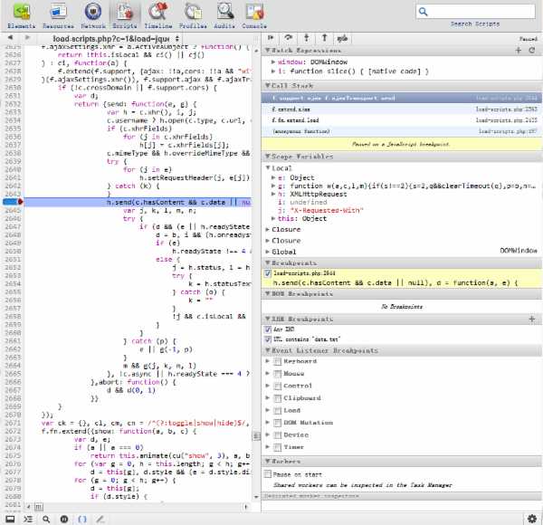543x525 pixels.
Task: Expand the h: XMLHttpRequest variable
Action: coord(273,195)
